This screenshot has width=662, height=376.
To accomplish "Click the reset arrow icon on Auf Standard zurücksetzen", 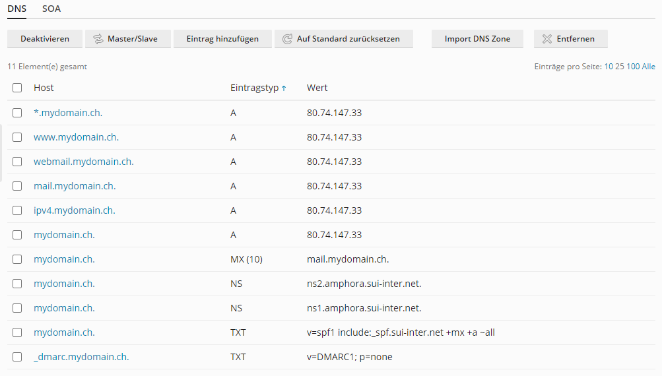I will tap(288, 39).
